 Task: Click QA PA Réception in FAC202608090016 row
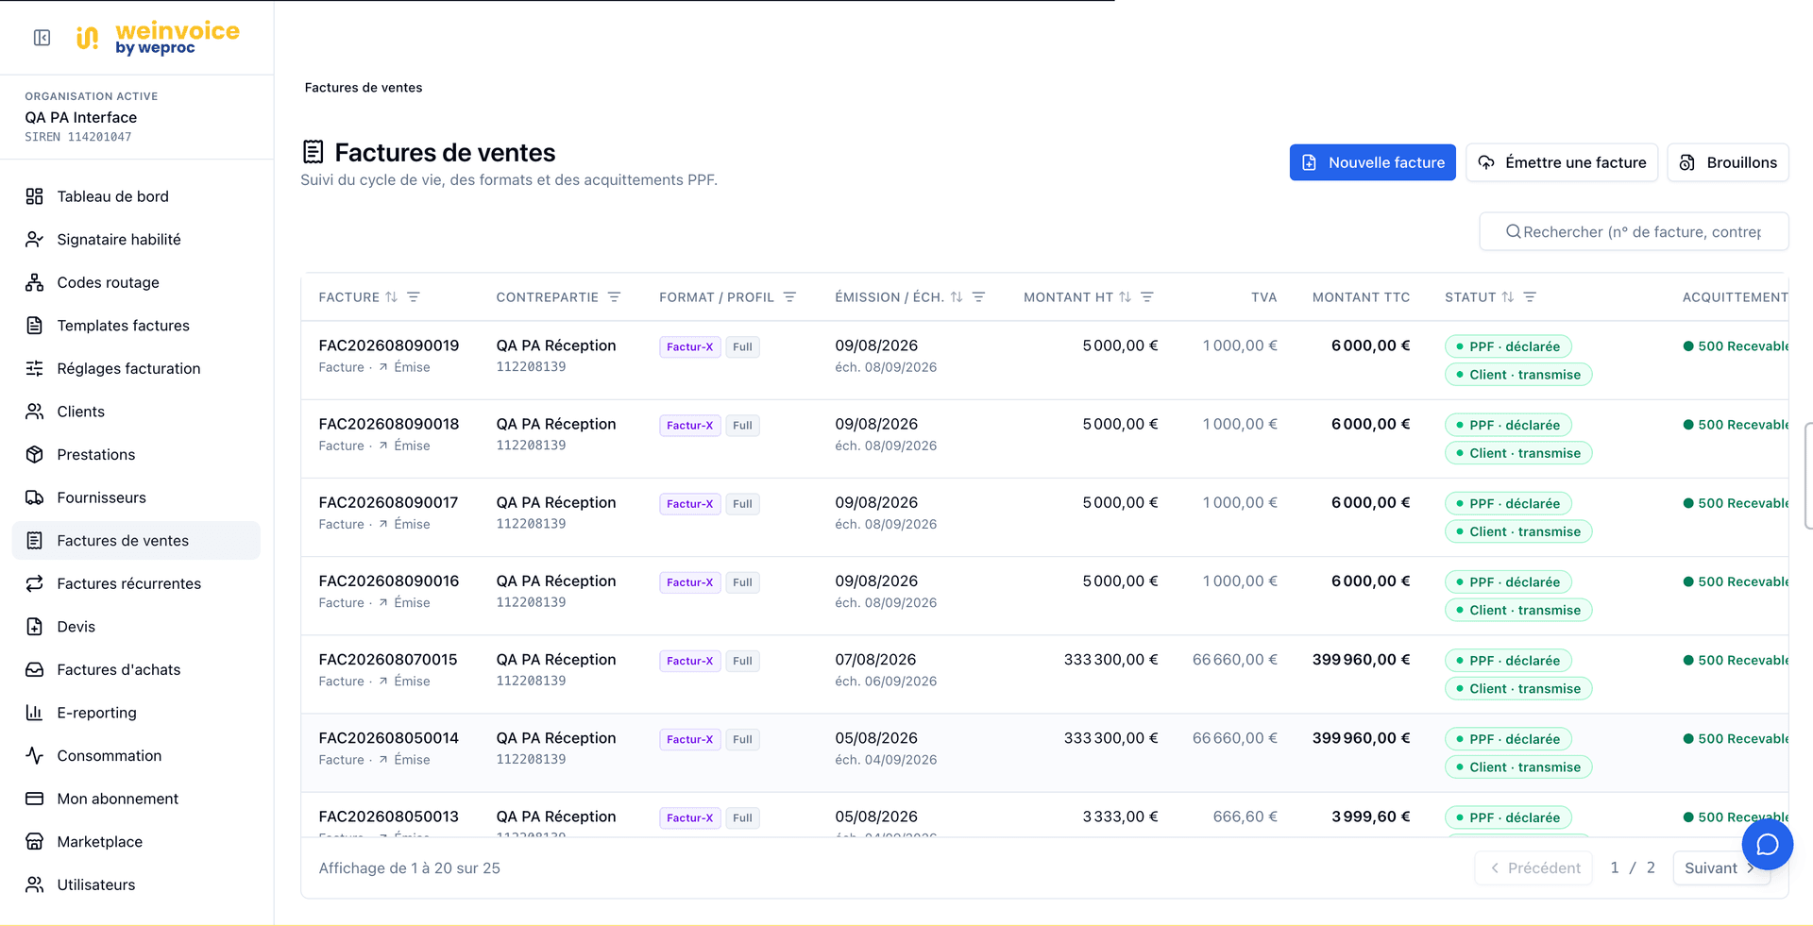pyautogui.click(x=556, y=581)
